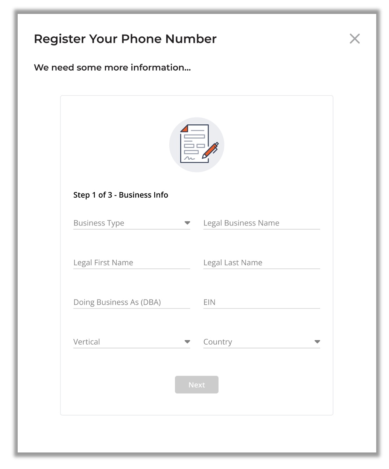
Task: Focus the Legal Business Name field
Action: coord(261,223)
